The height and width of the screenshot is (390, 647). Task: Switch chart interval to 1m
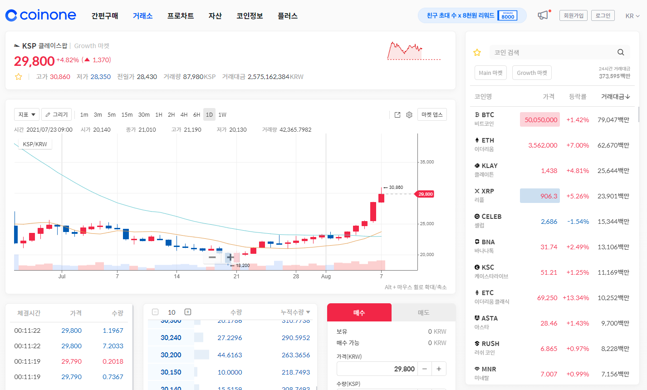84,115
